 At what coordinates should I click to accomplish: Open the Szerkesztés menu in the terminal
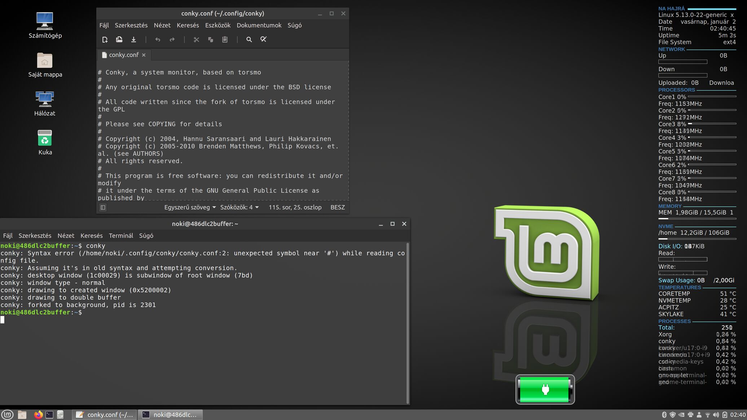(x=35, y=235)
